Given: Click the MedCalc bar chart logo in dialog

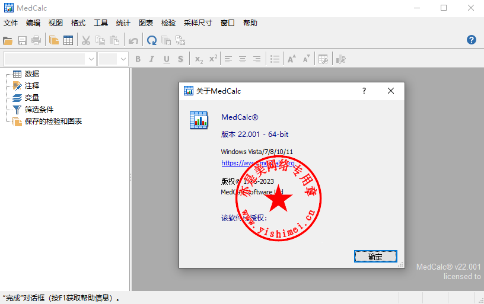Looking at the screenshot, I should (x=199, y=120).
